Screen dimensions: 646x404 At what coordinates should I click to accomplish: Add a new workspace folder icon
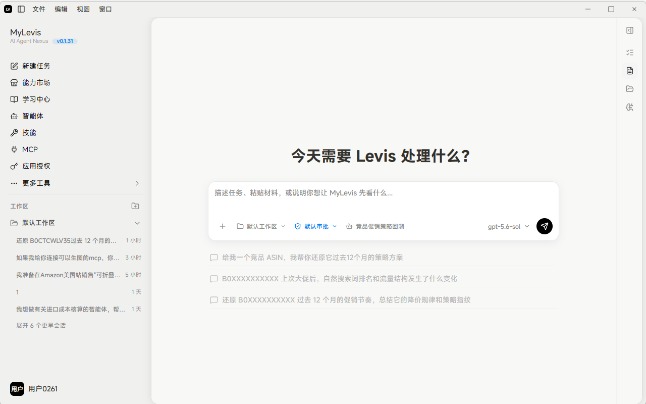(x=135, y=206)
